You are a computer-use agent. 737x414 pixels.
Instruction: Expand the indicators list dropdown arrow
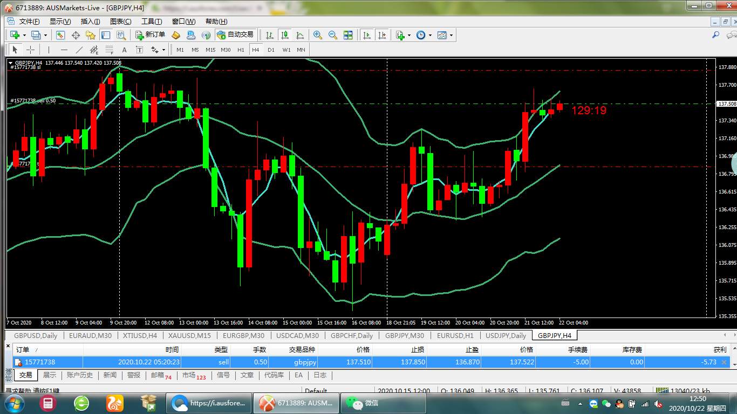(x=409, y=36)
